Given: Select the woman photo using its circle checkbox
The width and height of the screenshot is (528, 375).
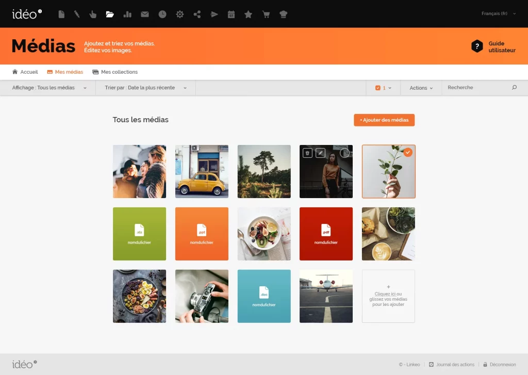Looking at the screenshot, I should click(x=345, y=153).
